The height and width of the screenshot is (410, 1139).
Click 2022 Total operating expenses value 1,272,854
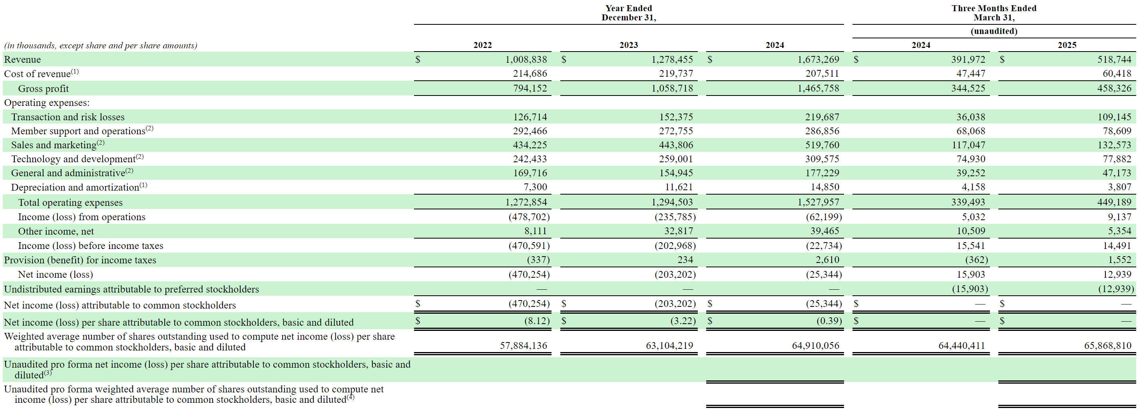coord(526,202)
